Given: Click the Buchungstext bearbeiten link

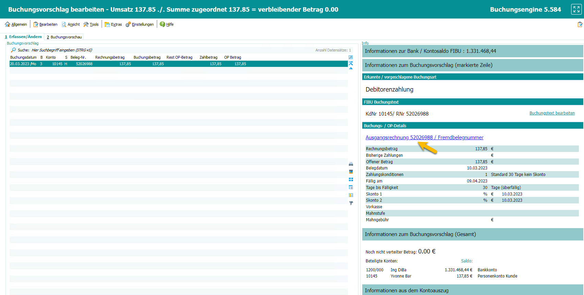Looking at the screenshot, I should pyautogui.click(x=552, y=113).
